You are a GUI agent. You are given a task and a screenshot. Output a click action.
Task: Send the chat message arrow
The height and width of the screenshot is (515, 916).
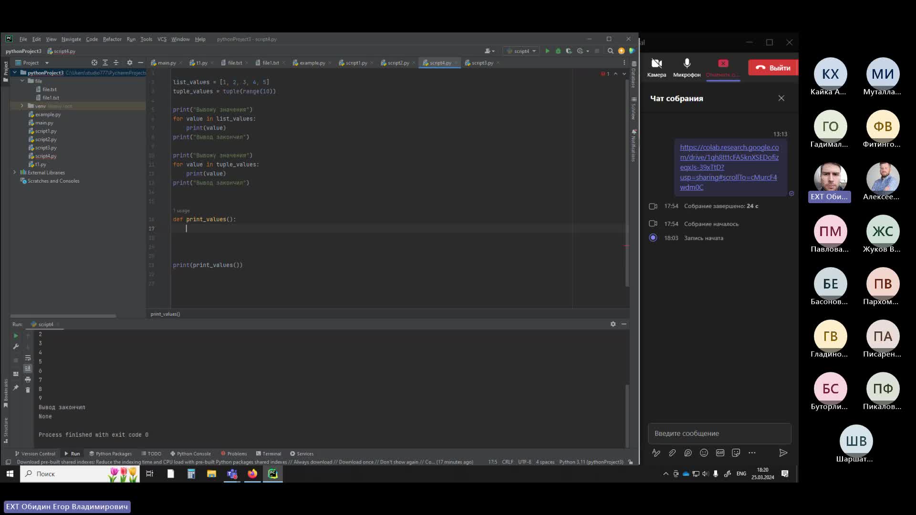click(783, 453)
